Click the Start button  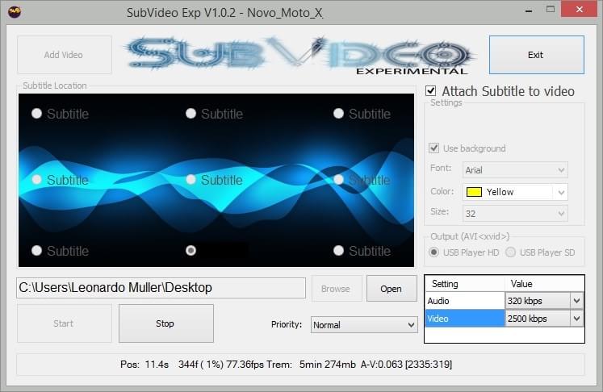point(65,323)
